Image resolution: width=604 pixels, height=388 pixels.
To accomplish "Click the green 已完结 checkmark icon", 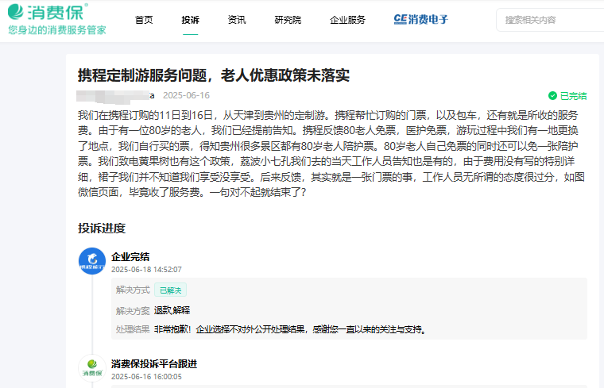I will pyautogui.click(x=552, y=96).
